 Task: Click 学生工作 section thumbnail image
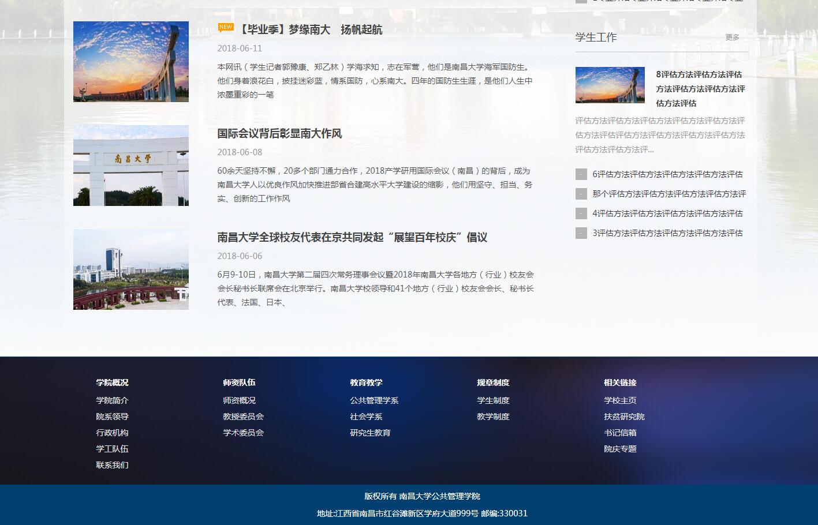point(610,85)
